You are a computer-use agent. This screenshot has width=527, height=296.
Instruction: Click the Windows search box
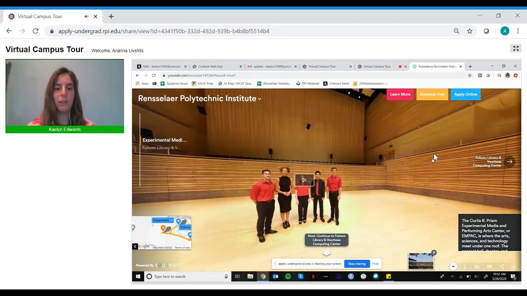(x=187, y=277)
